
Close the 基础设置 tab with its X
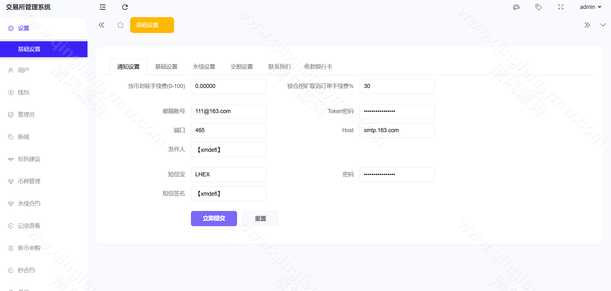168,25
